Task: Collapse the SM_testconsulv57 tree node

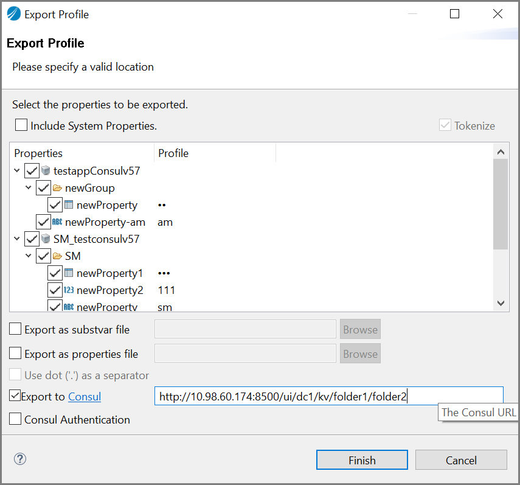Action: pyautogui.click(x=16, y=239)
